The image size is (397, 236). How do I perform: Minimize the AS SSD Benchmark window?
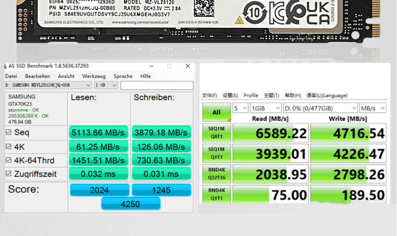click(151, 66)
